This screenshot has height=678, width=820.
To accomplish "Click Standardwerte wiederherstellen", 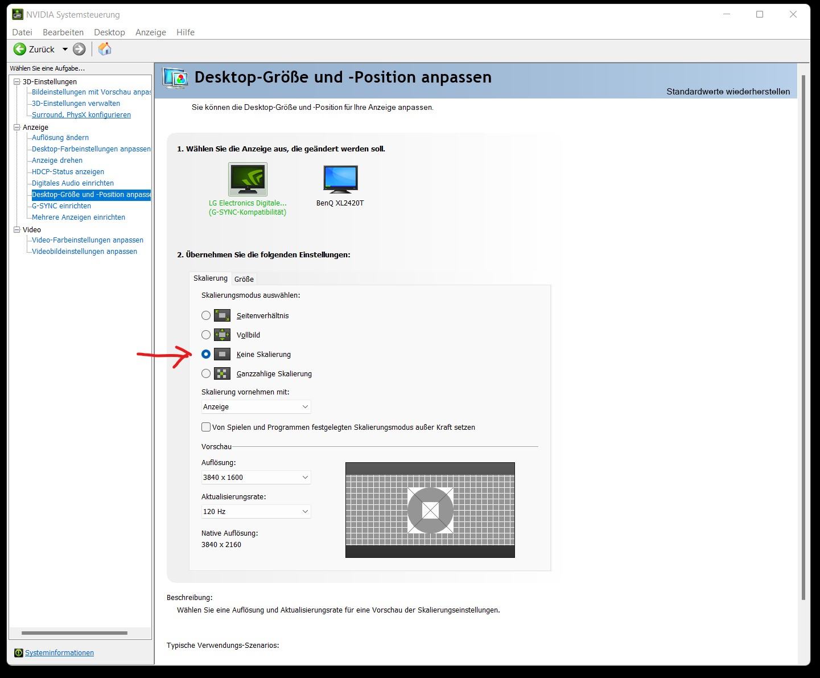I will [x=728, y=92].
